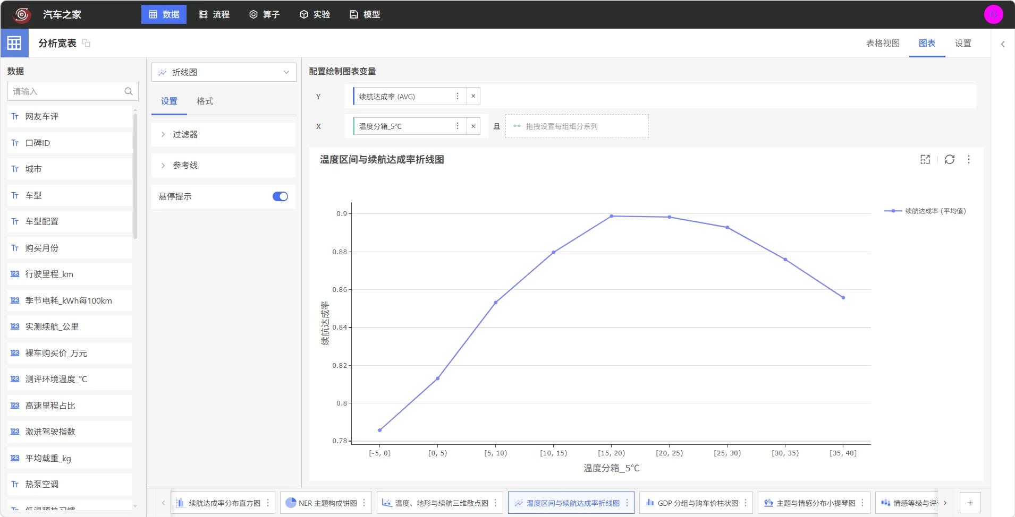Open the 折线图 chart type dropdown
Screen dimensions: 1015x517
(224, 72)
